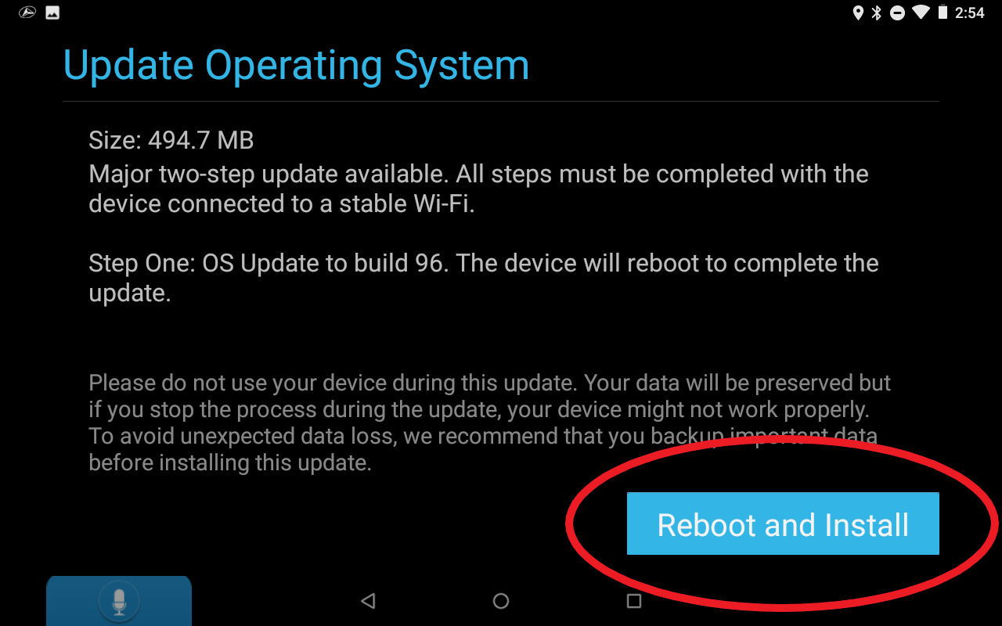1002x626 pixels.
Task: Tap the Step One: OS Update to build 96 text
Action: coord(269,263)
